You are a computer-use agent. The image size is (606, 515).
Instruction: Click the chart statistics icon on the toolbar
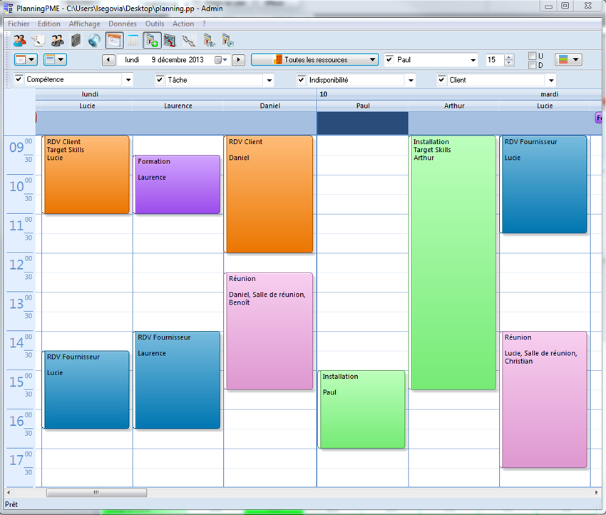point(171,41)
